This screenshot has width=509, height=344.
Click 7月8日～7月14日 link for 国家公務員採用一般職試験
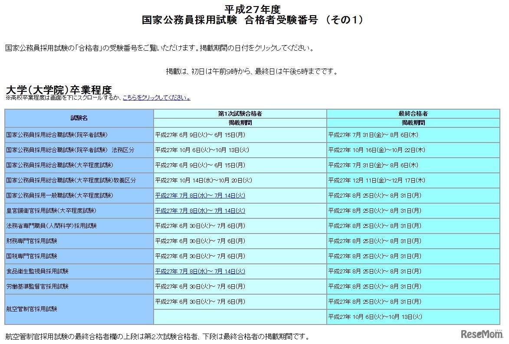coord(199,195)
